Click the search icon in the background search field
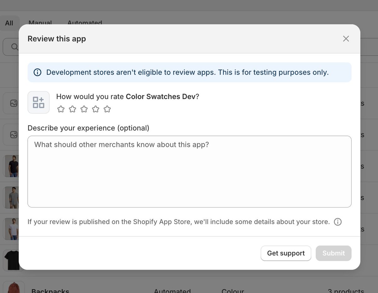 pyautogui.click(x=15, y=47)
